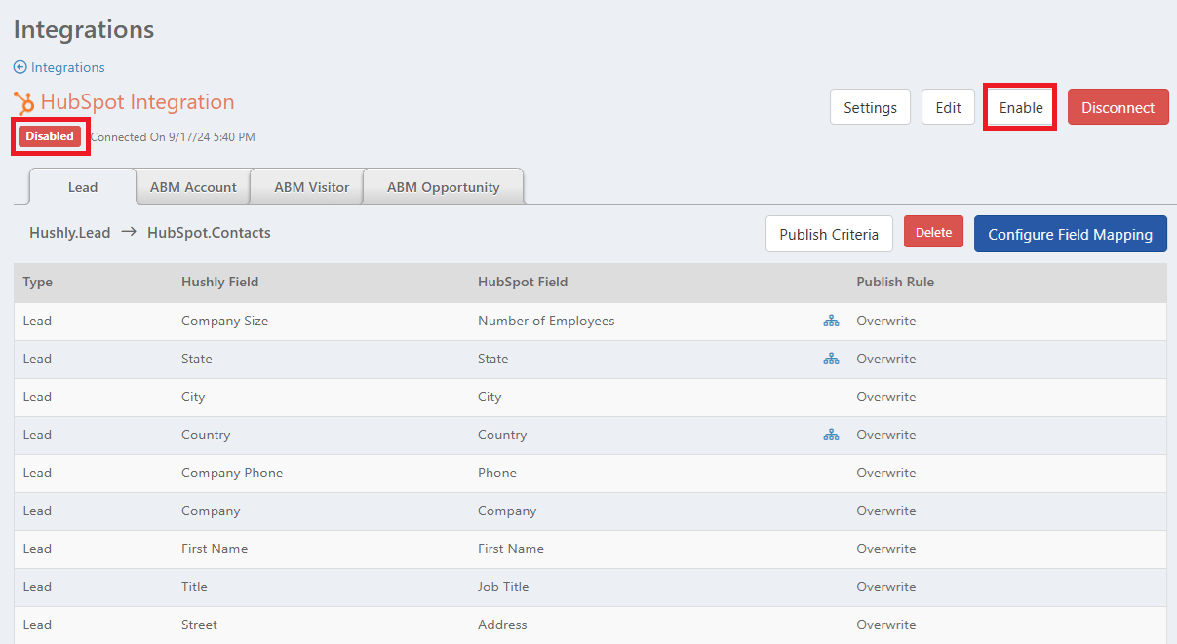Click the mapping icon in the Country row

pos(831,435)
